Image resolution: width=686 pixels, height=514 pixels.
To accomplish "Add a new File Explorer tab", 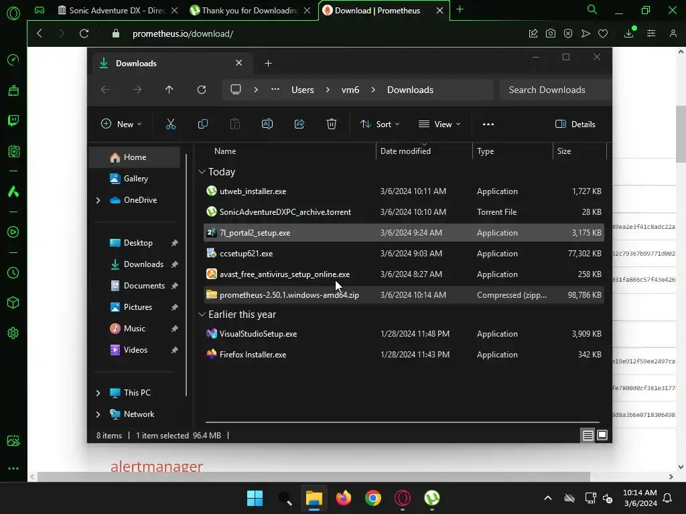I will [x=268, y=64].
